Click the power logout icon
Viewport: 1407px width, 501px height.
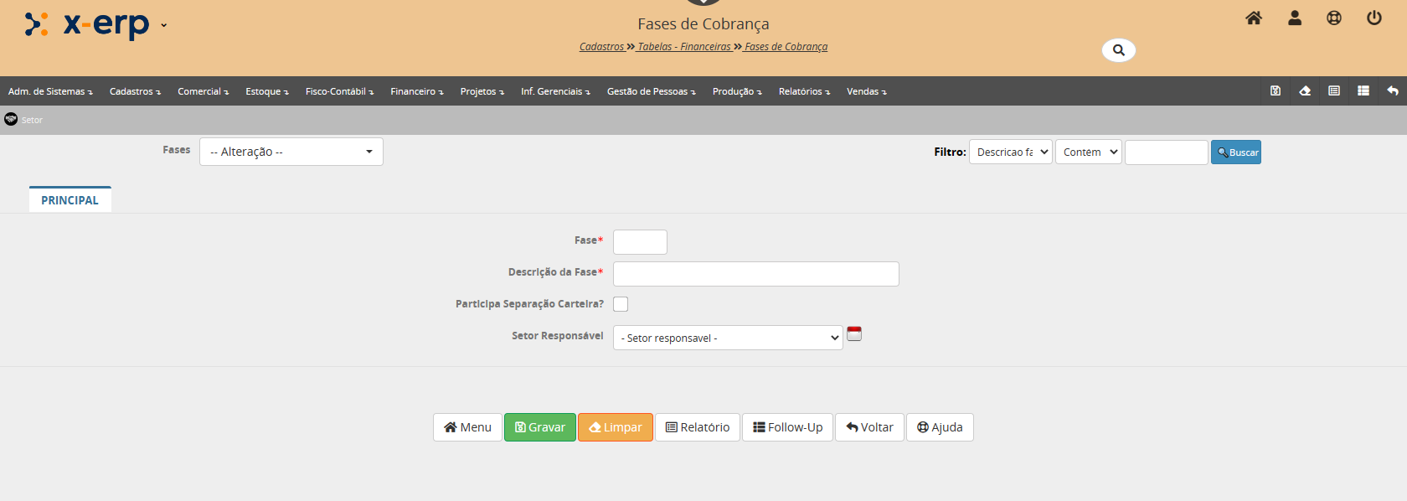click(1373, 18)
